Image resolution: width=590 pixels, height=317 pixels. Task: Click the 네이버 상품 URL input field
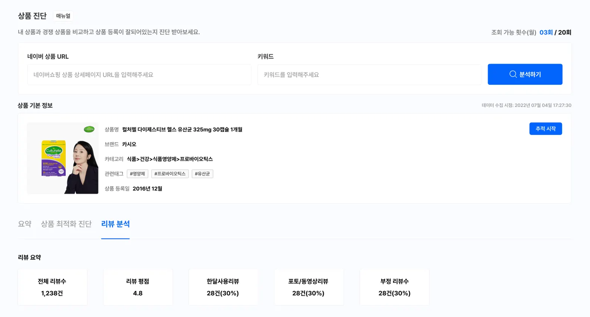[139, 75]
